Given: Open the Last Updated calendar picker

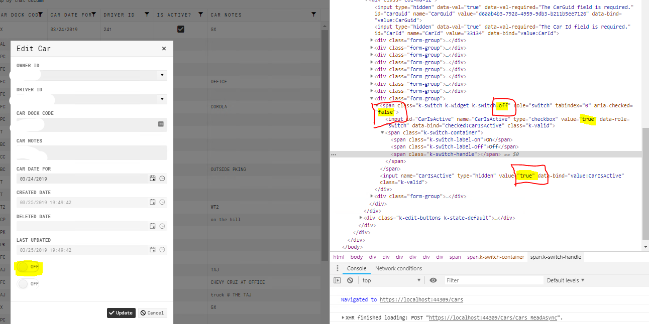Looking at the screenshot, I should tap(153, 250).
